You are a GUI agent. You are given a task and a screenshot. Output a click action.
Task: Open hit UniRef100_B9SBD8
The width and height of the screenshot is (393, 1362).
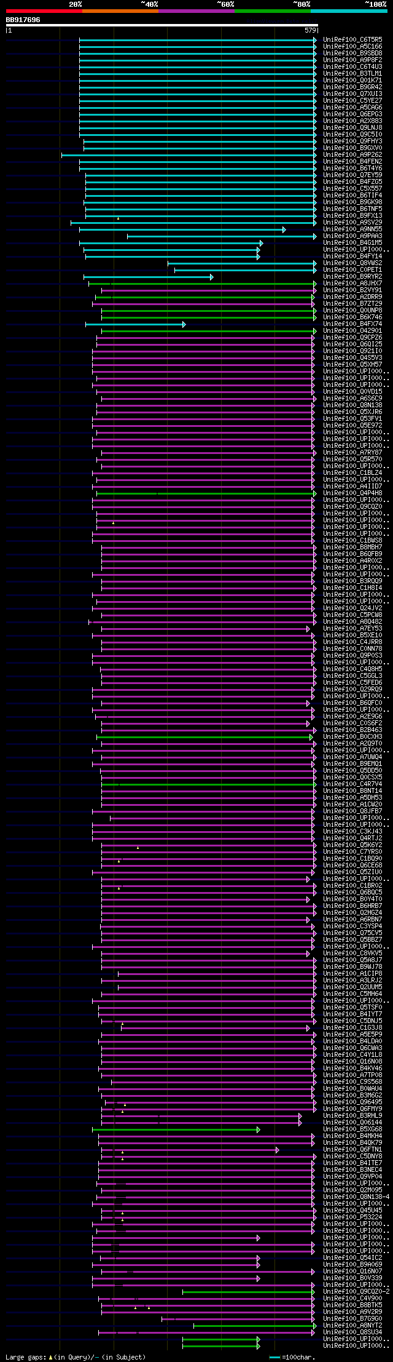tap(352, 54)
